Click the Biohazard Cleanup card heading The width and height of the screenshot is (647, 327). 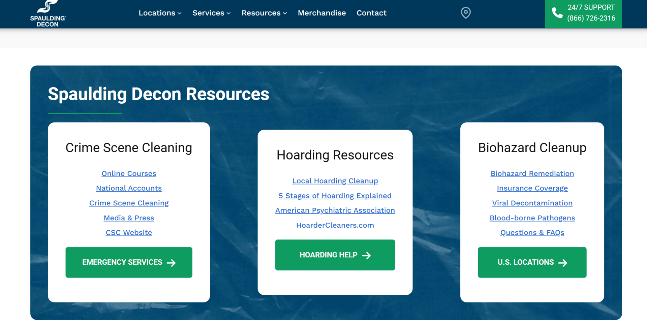532,148
